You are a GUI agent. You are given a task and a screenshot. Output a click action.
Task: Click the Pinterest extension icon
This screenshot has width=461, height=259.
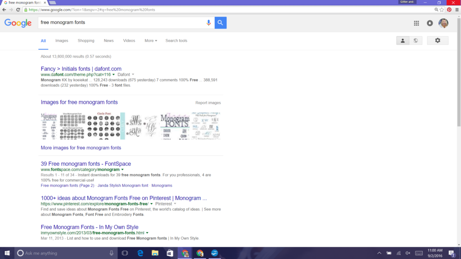[x=449, y=10]
